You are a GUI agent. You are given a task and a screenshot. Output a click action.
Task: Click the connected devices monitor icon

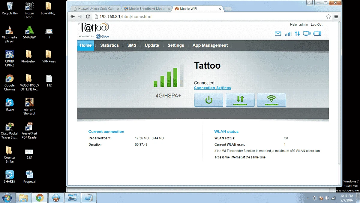[307, 34]
